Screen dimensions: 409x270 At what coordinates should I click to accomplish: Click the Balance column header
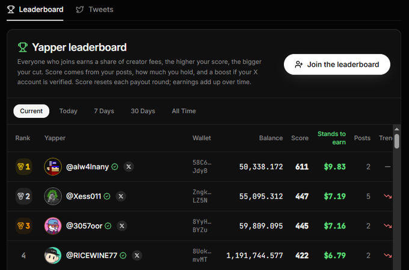(x=271, y=138)
